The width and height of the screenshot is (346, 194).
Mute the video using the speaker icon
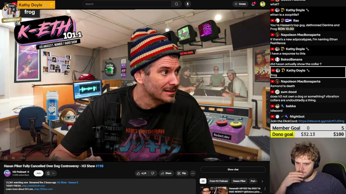13,158
